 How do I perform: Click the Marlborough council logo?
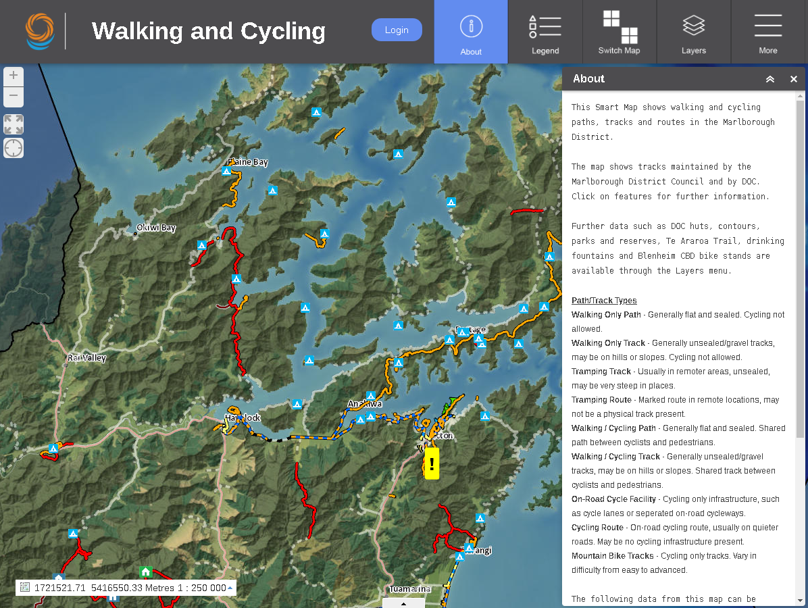click(40, 32)
